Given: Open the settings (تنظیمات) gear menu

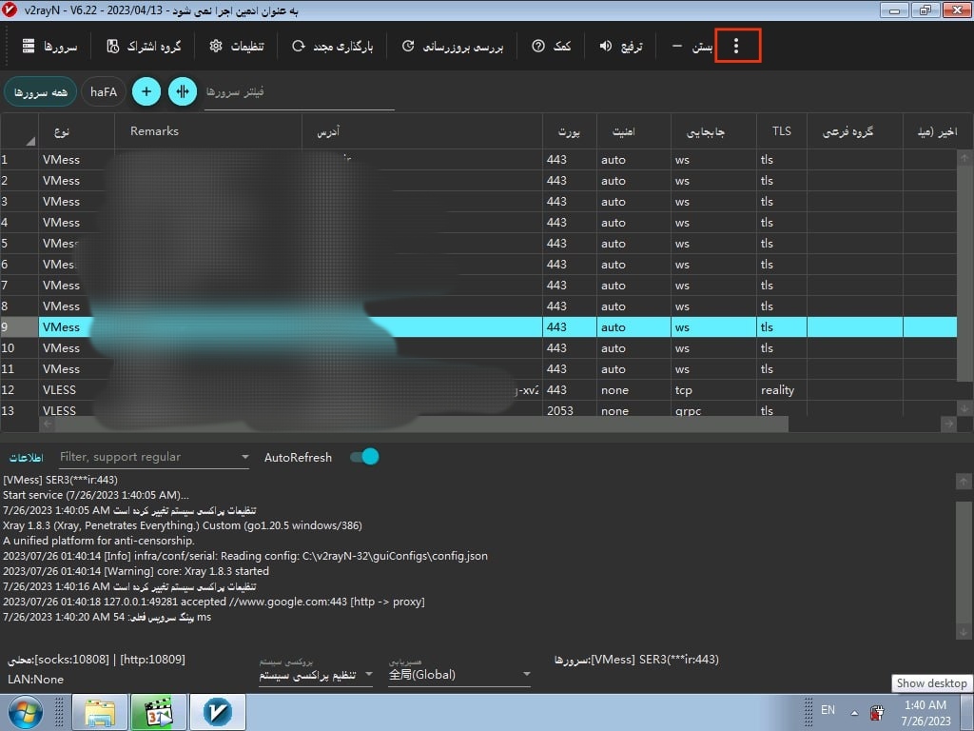Looking at the screenshot, I should 236,46.
